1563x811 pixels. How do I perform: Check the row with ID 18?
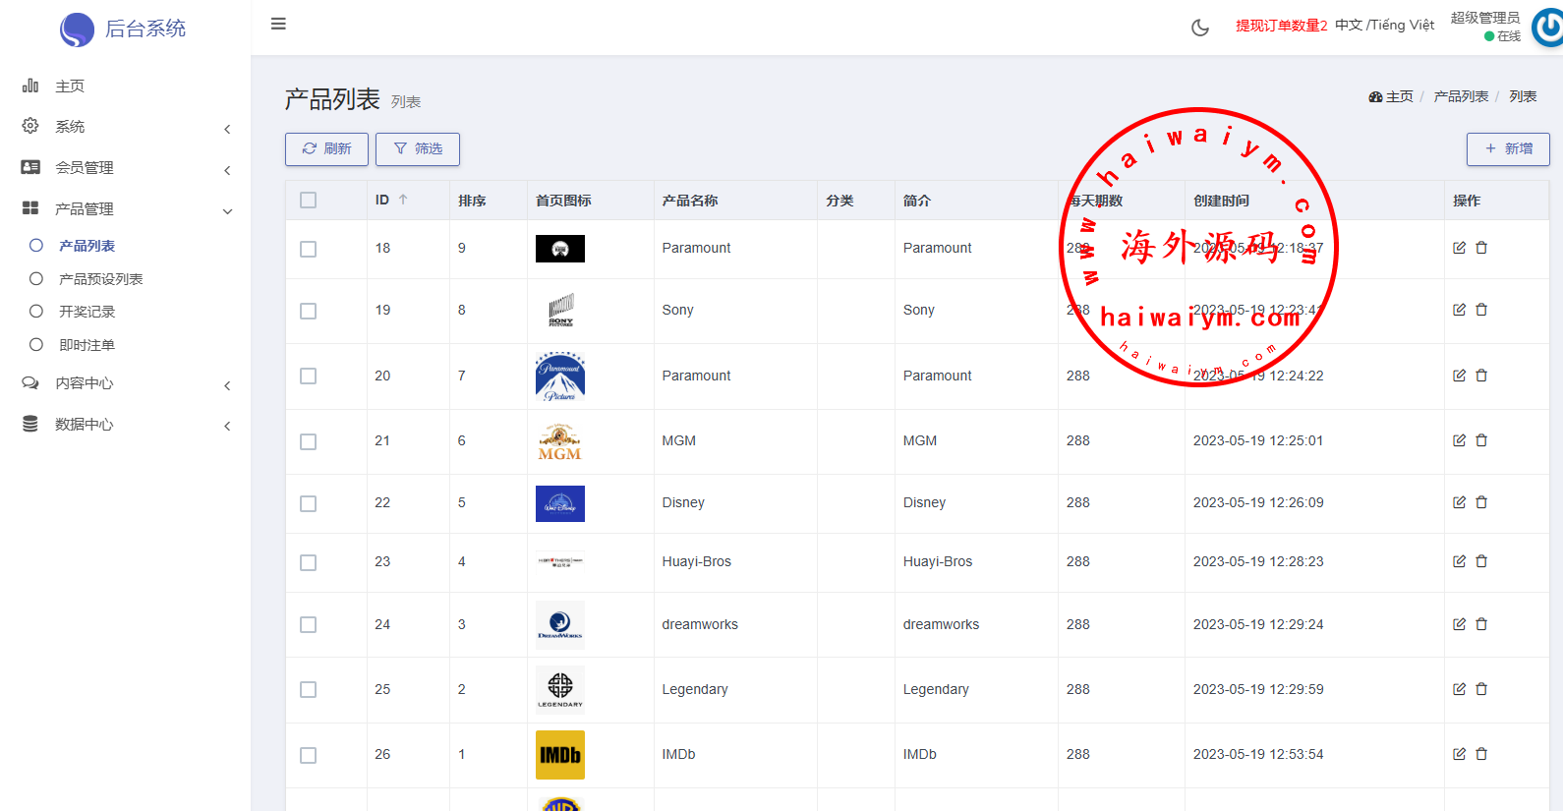pos(309,249)
